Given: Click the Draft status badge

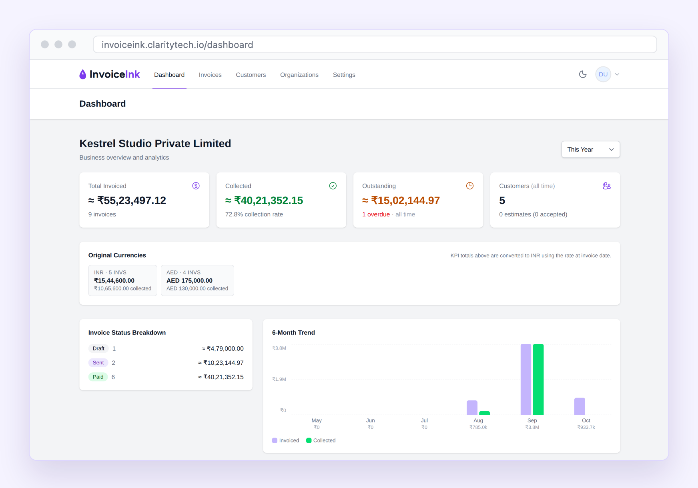Looking at the screenshot, I should click(x=98, y=348).
